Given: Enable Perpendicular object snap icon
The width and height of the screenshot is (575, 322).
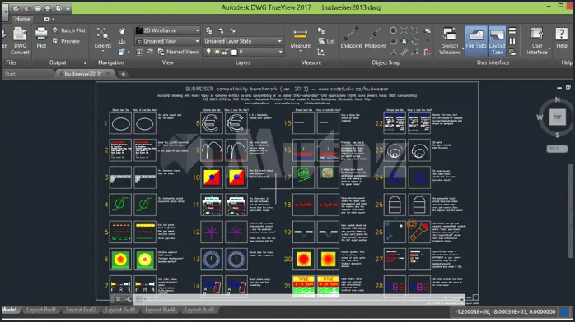Looking at the screenshot, I should pos(393,53).
